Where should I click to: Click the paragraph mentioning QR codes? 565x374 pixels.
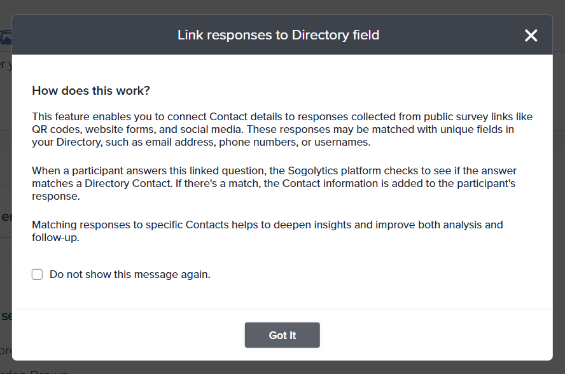282,129
